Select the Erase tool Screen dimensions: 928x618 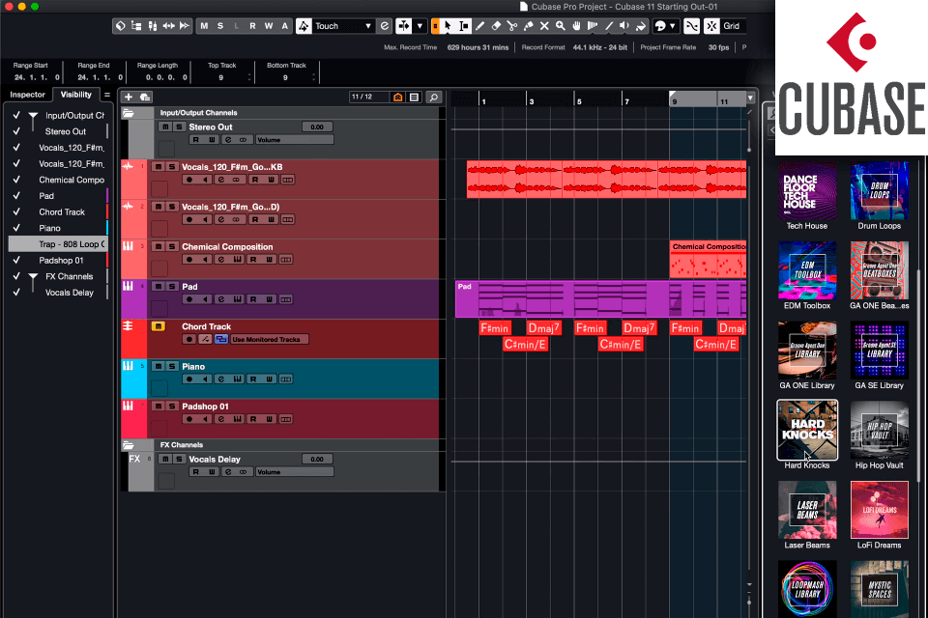click(496, 26)
